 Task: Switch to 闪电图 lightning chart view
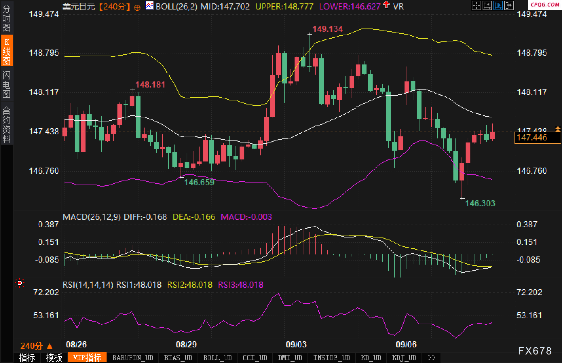coord(6,84)
